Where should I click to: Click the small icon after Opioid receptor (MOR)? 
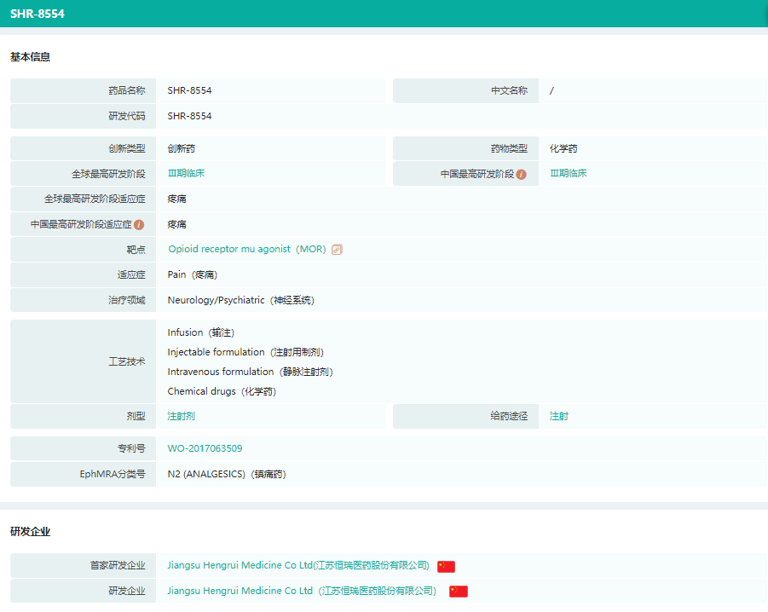point(337,250)
